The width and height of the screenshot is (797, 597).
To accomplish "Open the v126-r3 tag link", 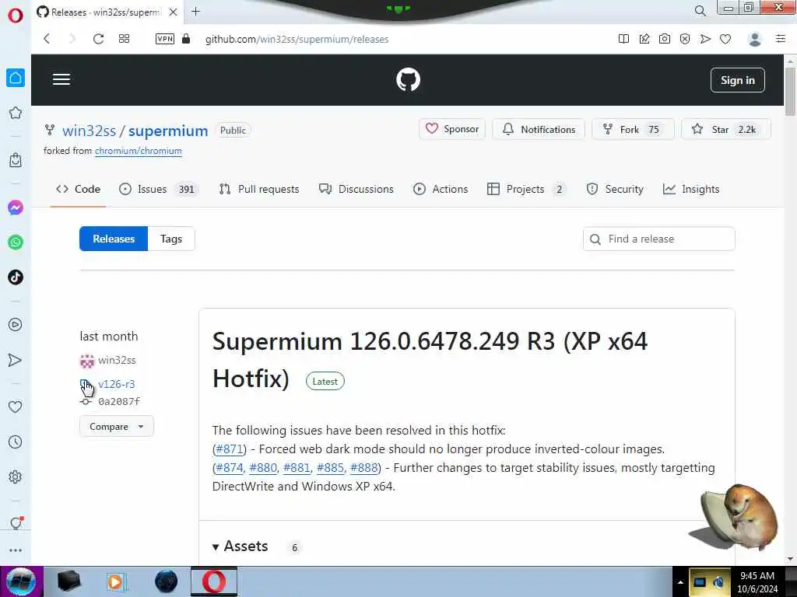I will [x=117, y=384].
